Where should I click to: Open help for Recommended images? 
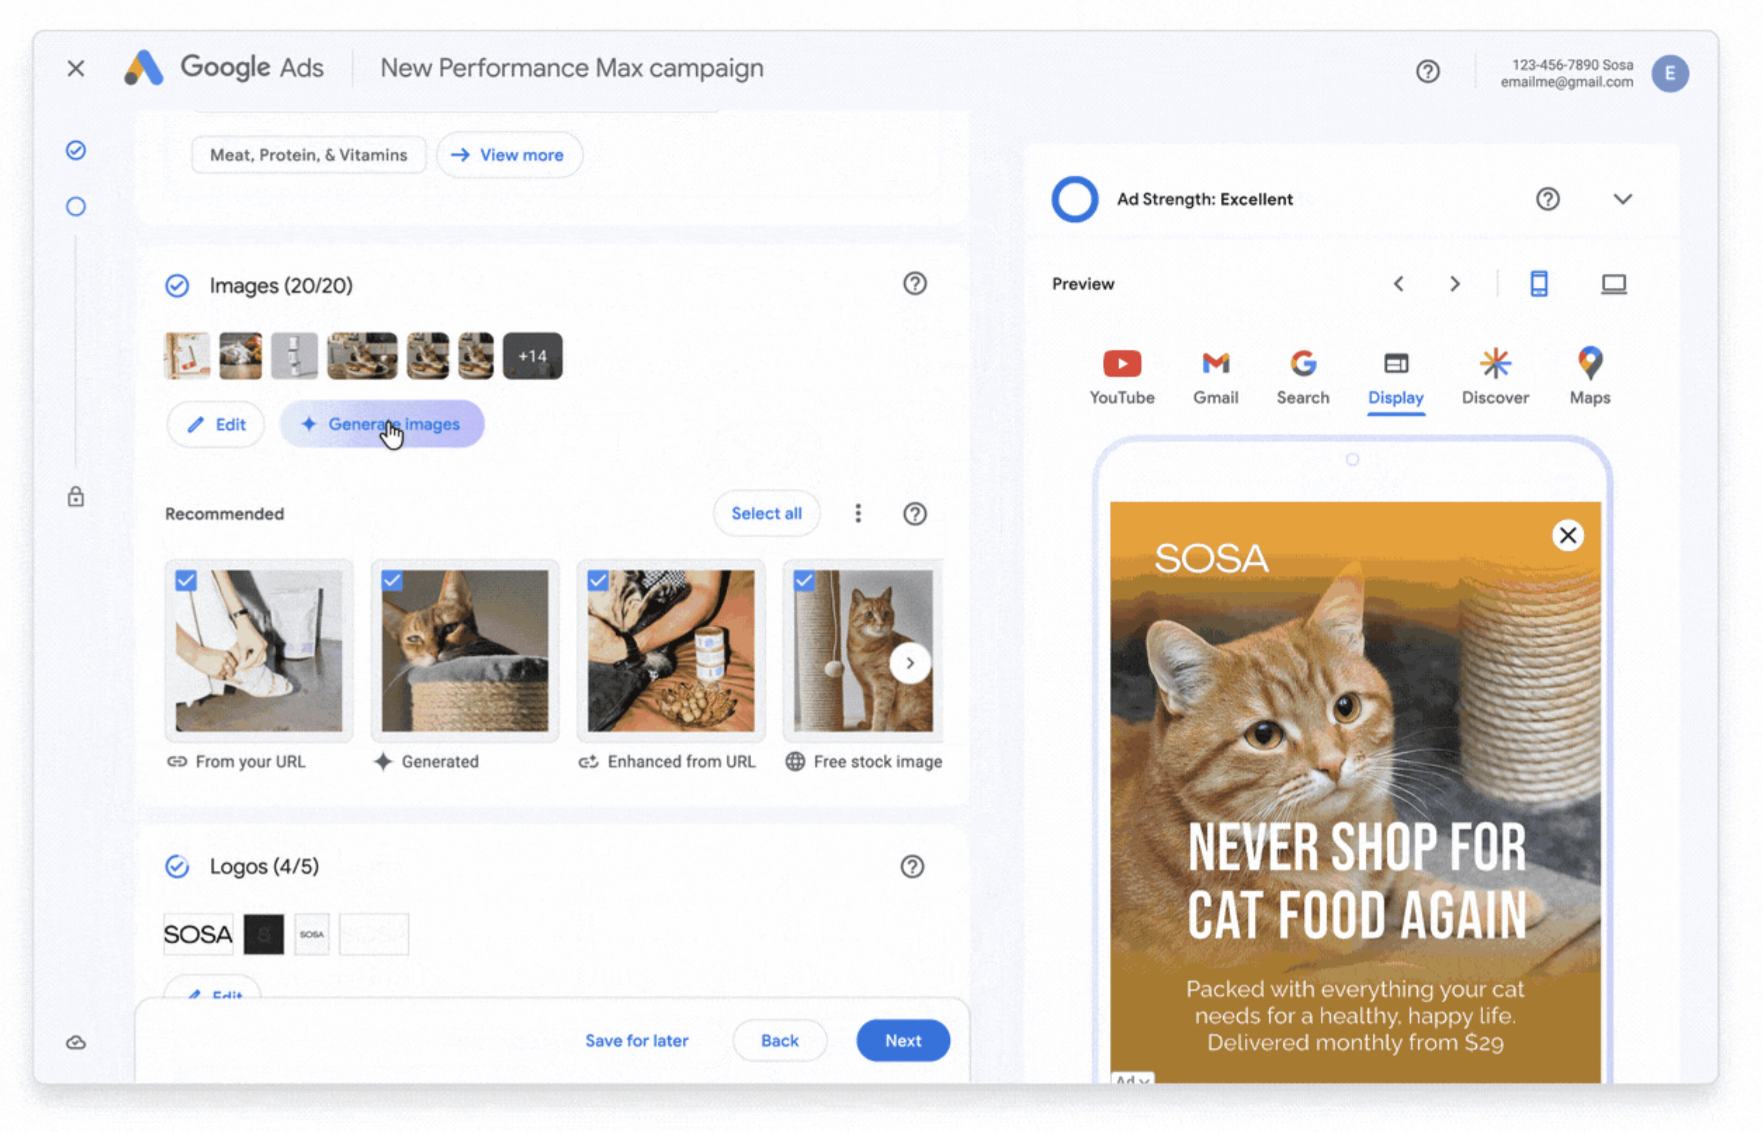tap(914, 514)
